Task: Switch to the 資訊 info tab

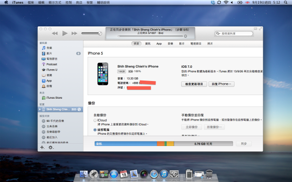Action: pyautogui.click(x=148, y=44)
